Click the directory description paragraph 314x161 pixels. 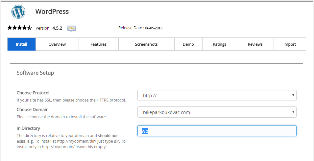click(71, 141)
